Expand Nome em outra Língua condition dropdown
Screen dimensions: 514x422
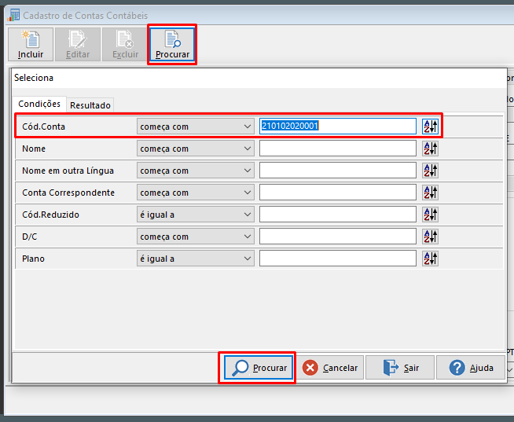pyautogui.click(x=196, y=171)
